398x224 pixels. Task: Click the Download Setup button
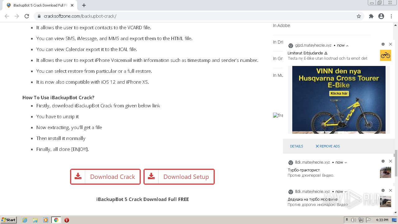tap(179, 177)
